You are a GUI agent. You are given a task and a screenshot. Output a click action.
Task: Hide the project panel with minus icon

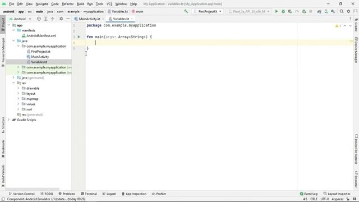coord(68,19)
